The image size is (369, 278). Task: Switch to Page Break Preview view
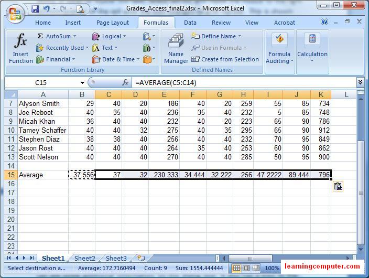pos(256,268)
